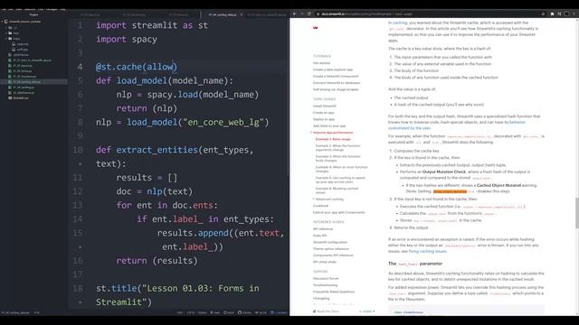Click the browser forward arrow
Viewport: 579px width, 325px height.
point(301,14)
